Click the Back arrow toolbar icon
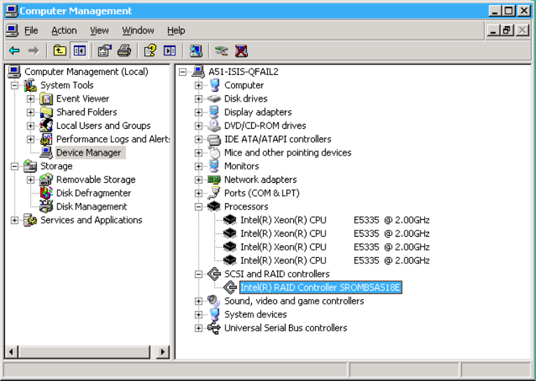This screenshot has height=381, width=536. [15, 51]
